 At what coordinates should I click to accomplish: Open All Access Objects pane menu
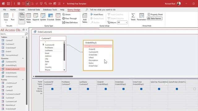[x=24, y=30]
